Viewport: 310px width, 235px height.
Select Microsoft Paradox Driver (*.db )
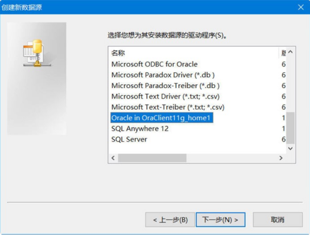click(x=163, y=75)
